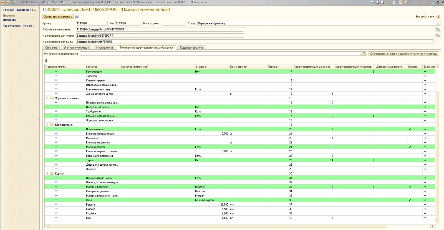
Task: Click the row marker icon for Лопатка
Action: (56, 169)
